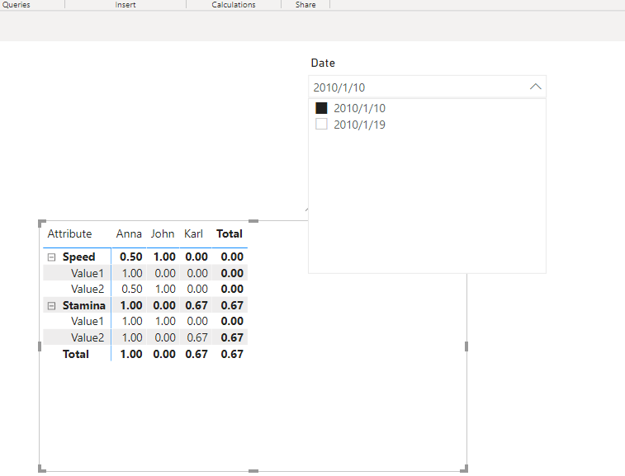Click the matrix bottom-right resize handle
This screenshot has width=625, height=476.
point(464,469)
